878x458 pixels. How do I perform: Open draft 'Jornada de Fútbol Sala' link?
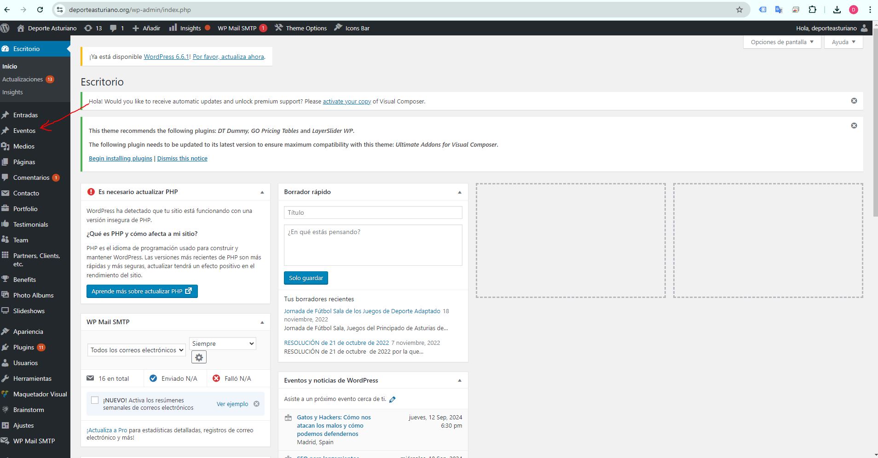(x=362, y=311)
